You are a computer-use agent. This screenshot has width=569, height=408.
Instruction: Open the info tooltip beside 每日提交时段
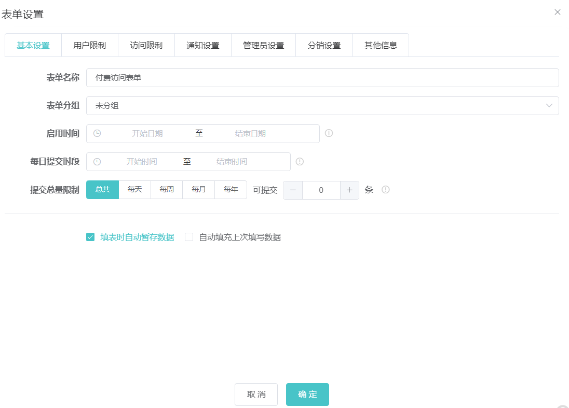click(300, 161)
